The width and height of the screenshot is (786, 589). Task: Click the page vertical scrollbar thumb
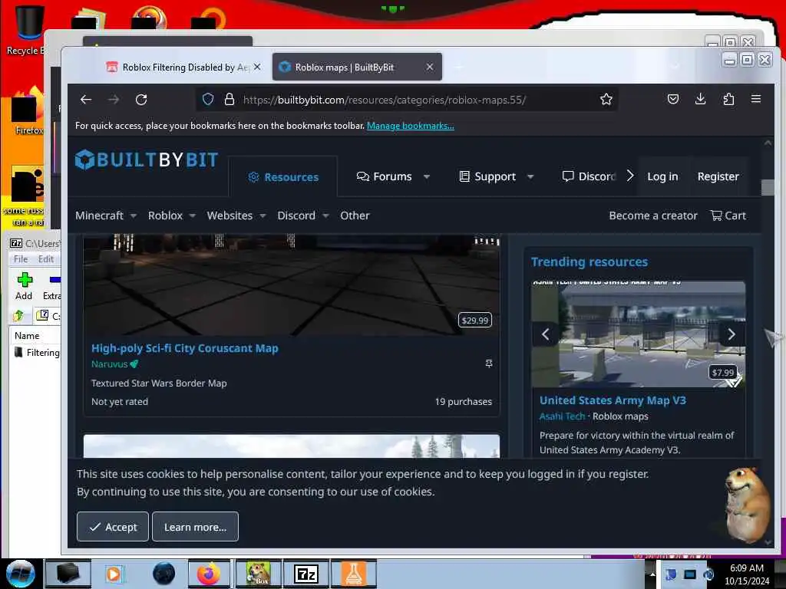[768, 187]
